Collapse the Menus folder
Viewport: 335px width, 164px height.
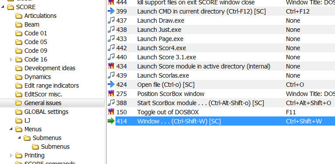(11, 129)
